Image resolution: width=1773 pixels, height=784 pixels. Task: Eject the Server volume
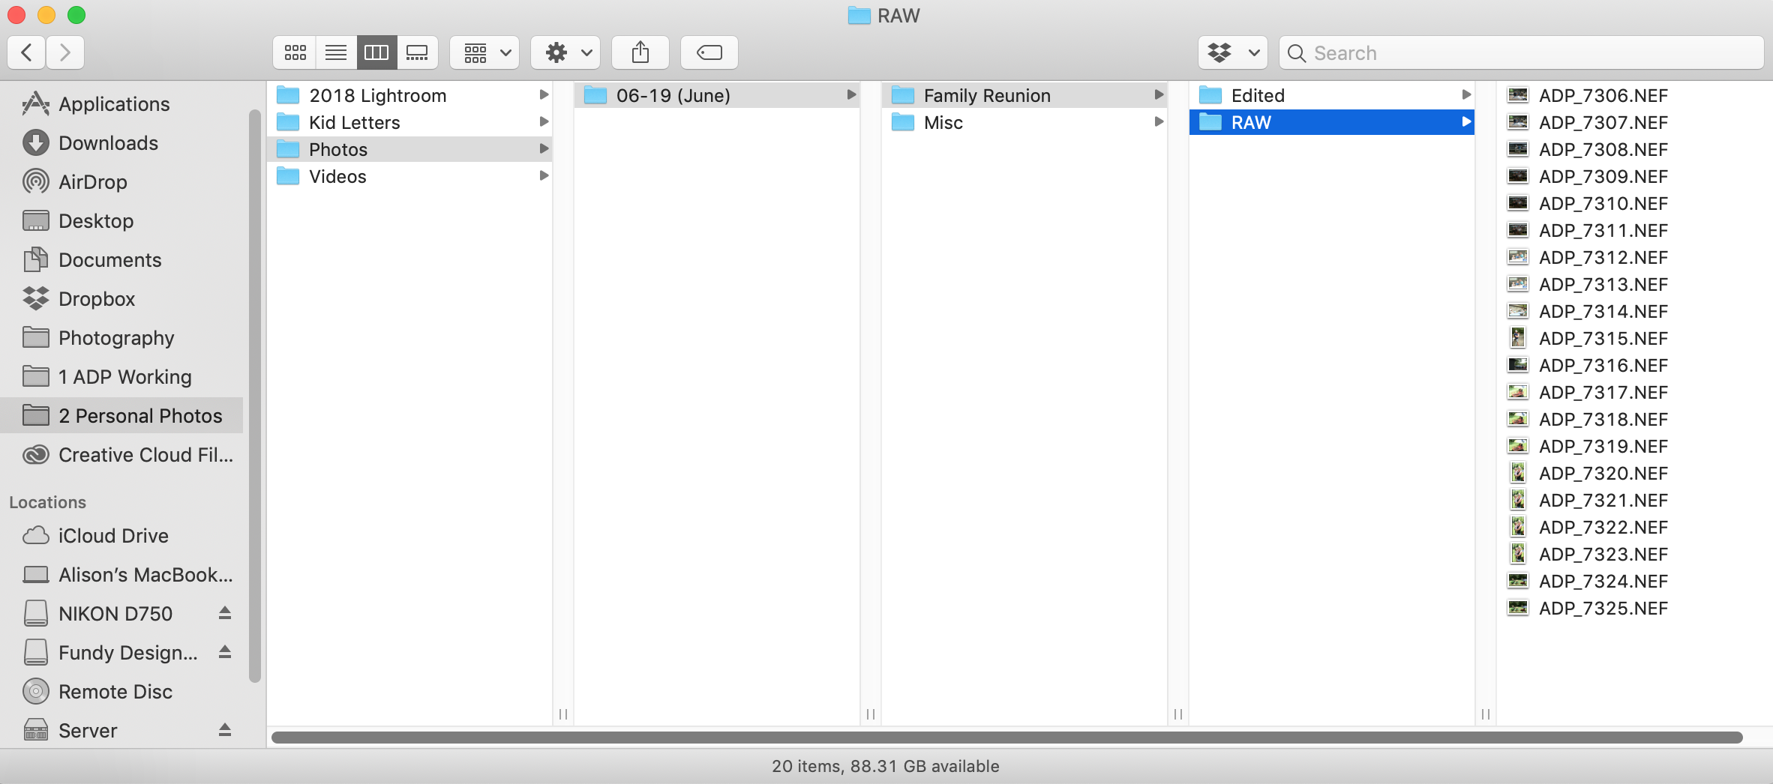click(x=225, y=730)
